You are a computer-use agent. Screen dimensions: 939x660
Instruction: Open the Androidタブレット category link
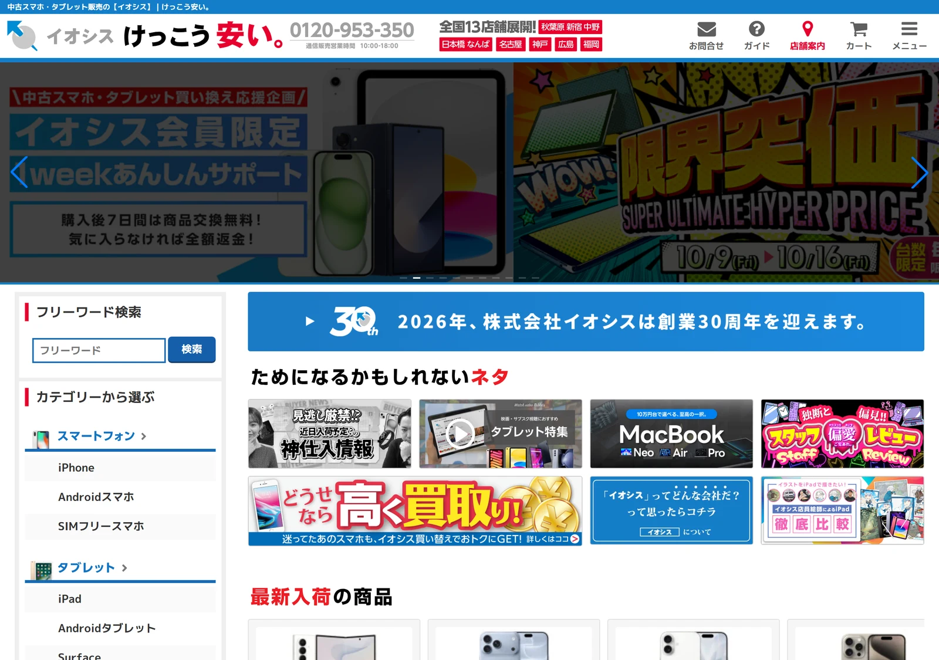click(120, 628)
